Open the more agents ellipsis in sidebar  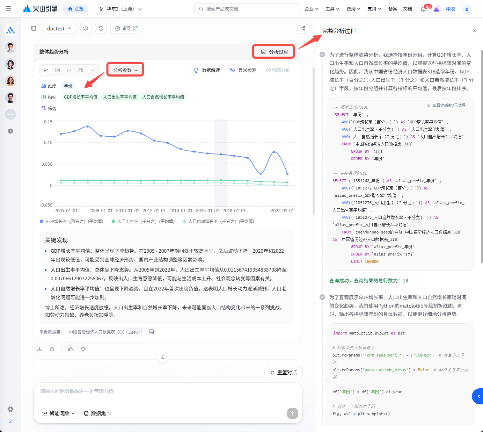(10, 114)
